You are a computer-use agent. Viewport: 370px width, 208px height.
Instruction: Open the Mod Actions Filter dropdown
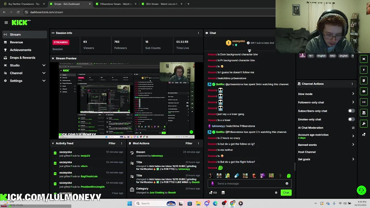(x=189, y=143)
